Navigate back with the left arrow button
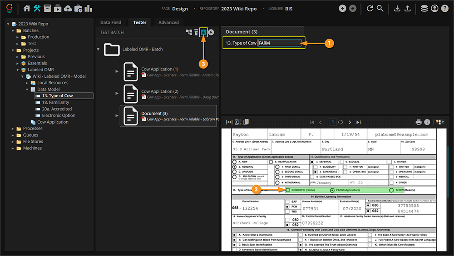 (x=342, y=8)
